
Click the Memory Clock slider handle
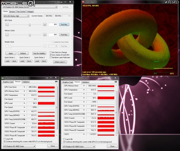tap(30, 35)
